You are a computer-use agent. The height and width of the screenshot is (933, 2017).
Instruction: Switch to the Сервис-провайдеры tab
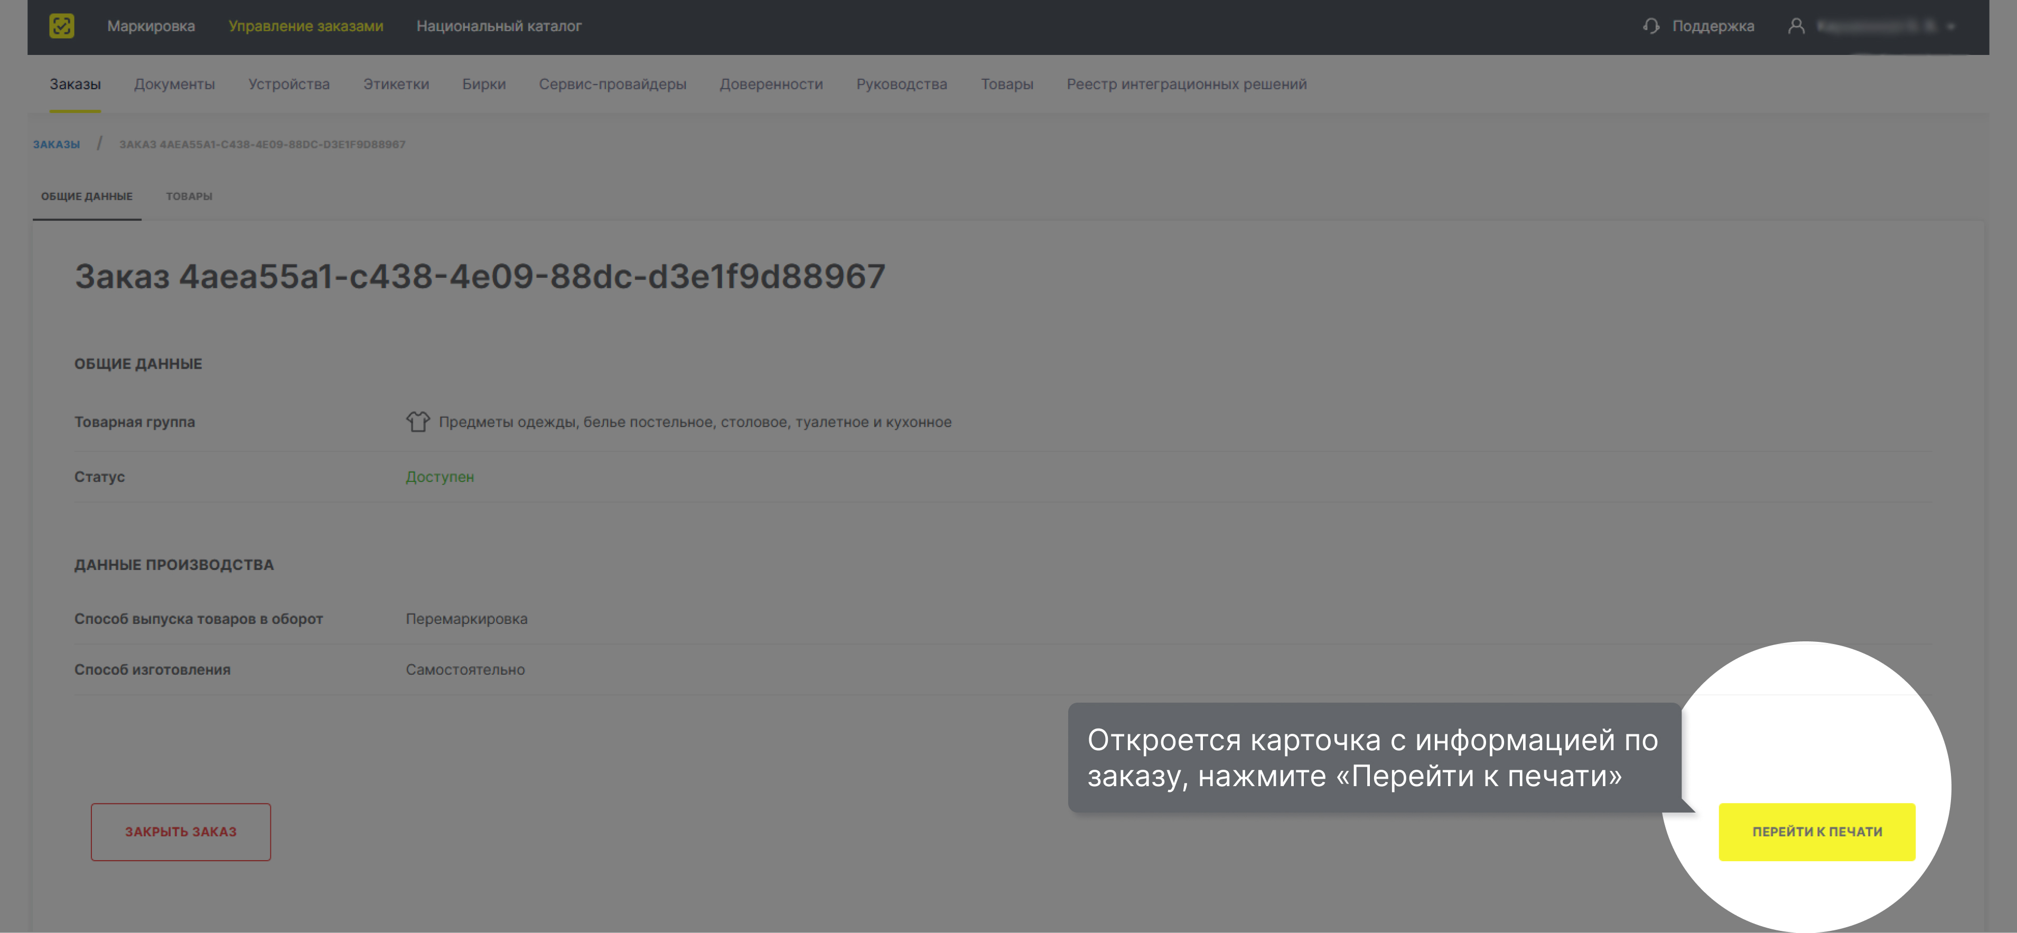click(x=613, y=84)
